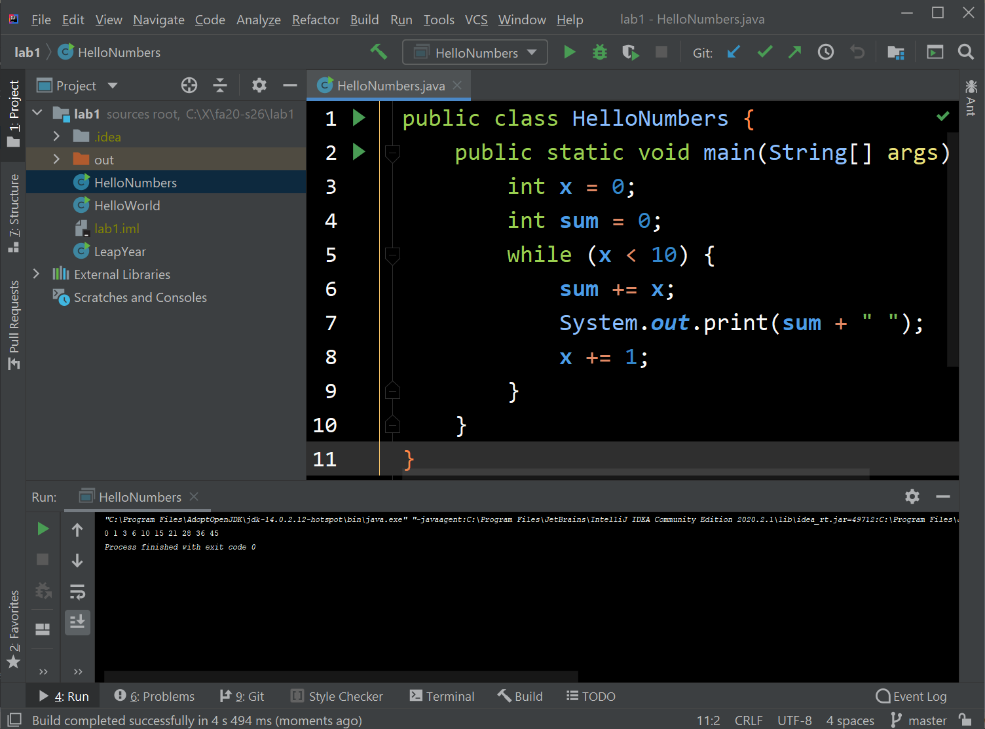Click Down the Stack Trace arrow

77,561
